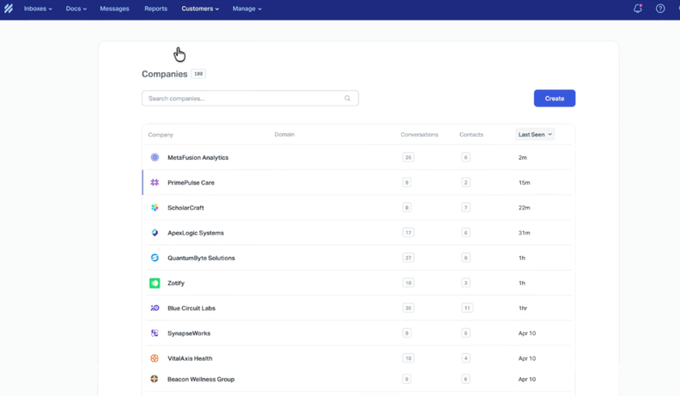Open the Last Seen sort dropdown
Viewport: 680px width, 396px height.
(535, 135)
